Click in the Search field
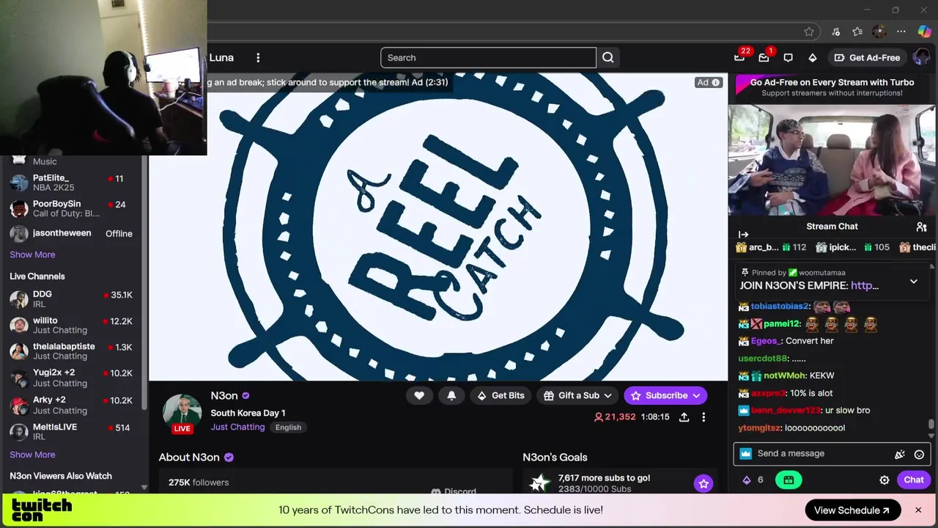This screenshot has height=528, width=938. tap(488, 58)
